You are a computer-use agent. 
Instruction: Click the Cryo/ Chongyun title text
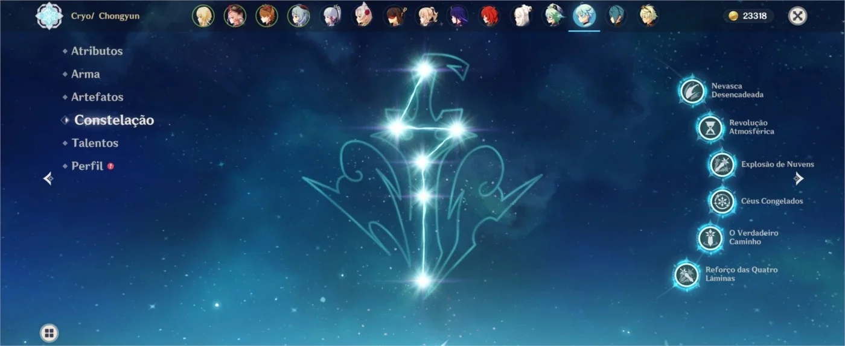[x=106, y=16]
